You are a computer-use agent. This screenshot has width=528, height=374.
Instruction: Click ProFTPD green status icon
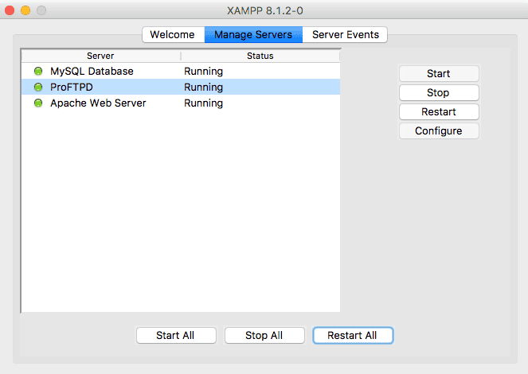click(38, 88)
